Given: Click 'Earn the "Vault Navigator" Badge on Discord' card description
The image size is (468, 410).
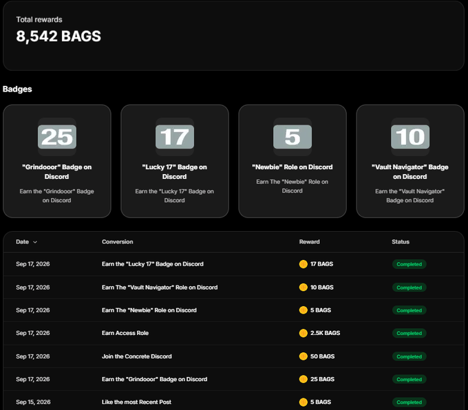Looking at the screenshot, I should 409,196.
